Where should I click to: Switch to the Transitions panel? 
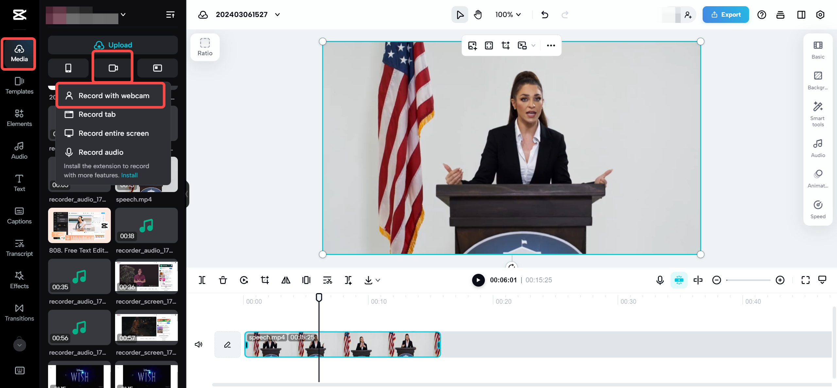tap(19, 312)
